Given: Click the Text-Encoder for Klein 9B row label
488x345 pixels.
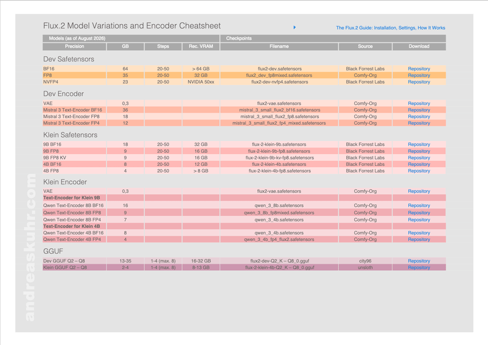Looking at the screenshot, I should [x=71, y=198].
